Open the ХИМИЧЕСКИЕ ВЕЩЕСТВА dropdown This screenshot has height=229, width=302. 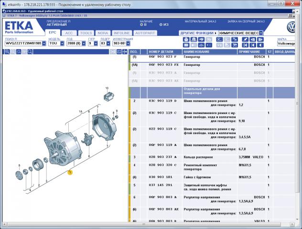point(261,33)
